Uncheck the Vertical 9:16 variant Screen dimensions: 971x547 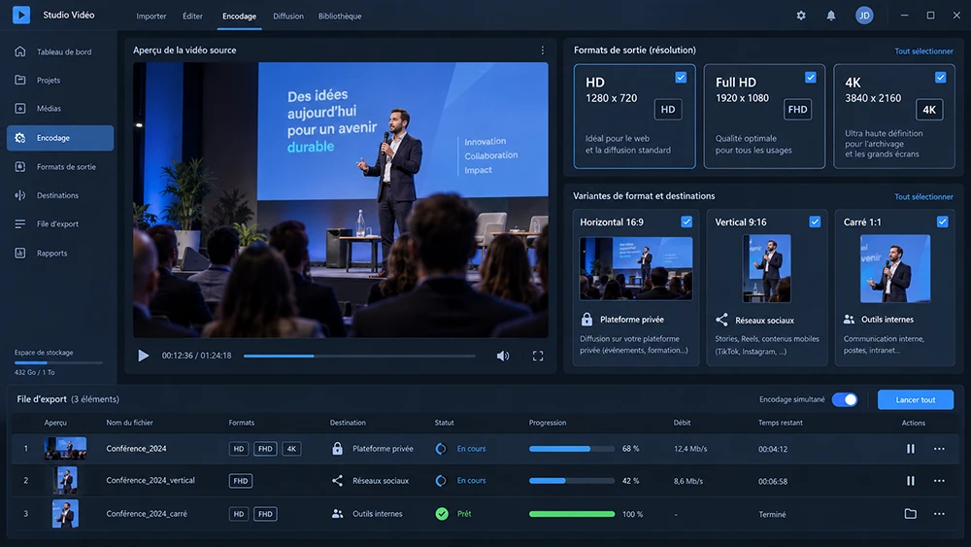tap(815, 222)
